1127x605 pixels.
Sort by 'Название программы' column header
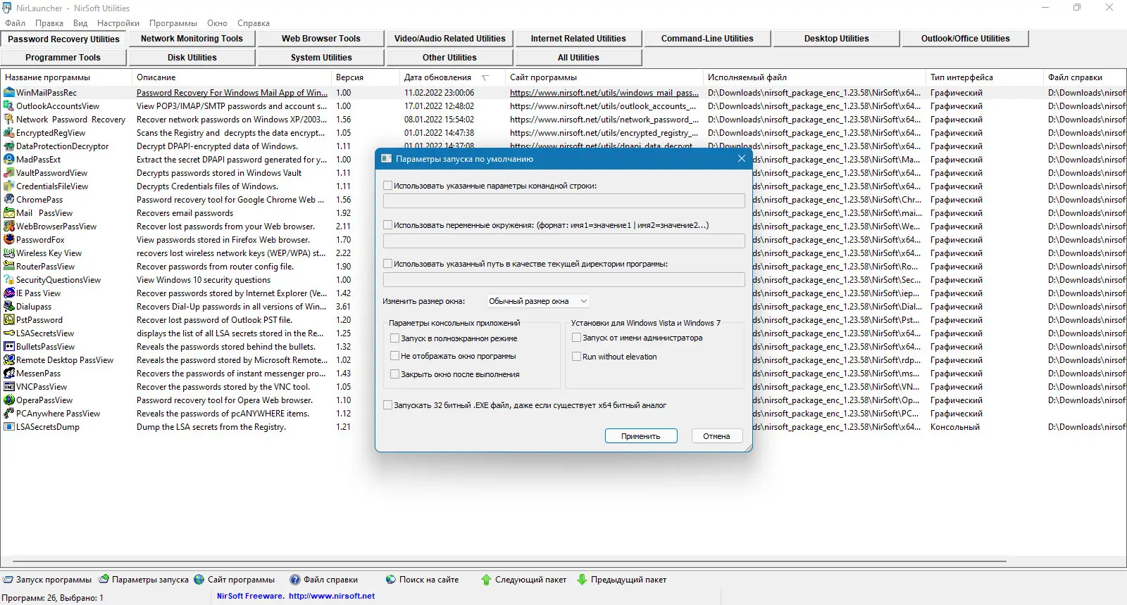pyautogui.click(x=66, y=77)
